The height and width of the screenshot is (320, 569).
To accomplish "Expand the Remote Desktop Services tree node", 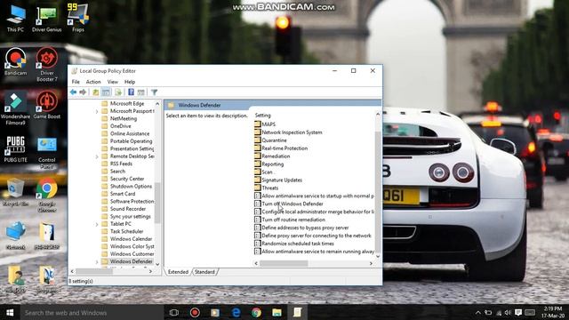I will point(97,156).
